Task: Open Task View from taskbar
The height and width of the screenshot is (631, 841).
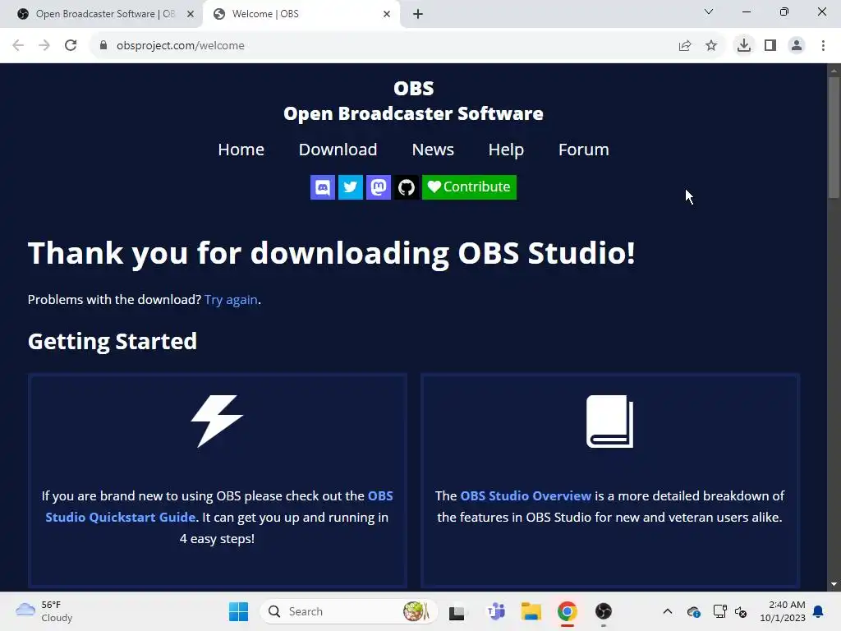Action: tap(457, 611)
